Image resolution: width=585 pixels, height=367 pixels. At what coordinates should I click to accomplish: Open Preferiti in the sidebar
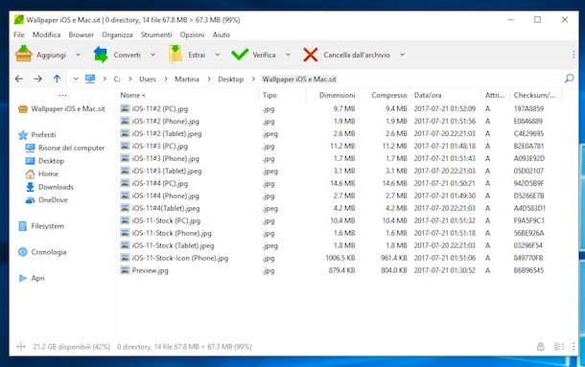click(x=43, y=135)
